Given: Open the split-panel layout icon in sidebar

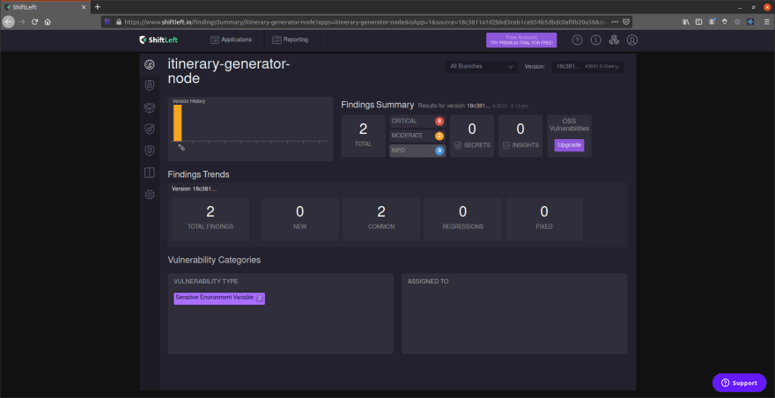Looking at the screenshot, I should tap(149, 173).
